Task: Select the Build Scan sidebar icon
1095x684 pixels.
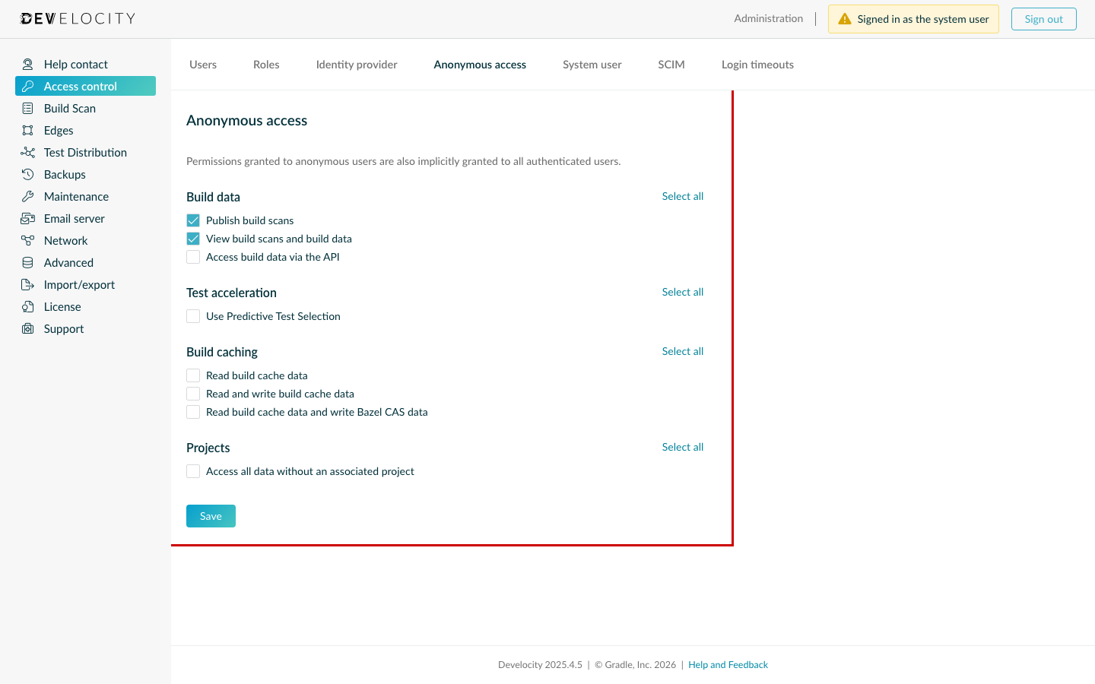Action: (28, 108)
